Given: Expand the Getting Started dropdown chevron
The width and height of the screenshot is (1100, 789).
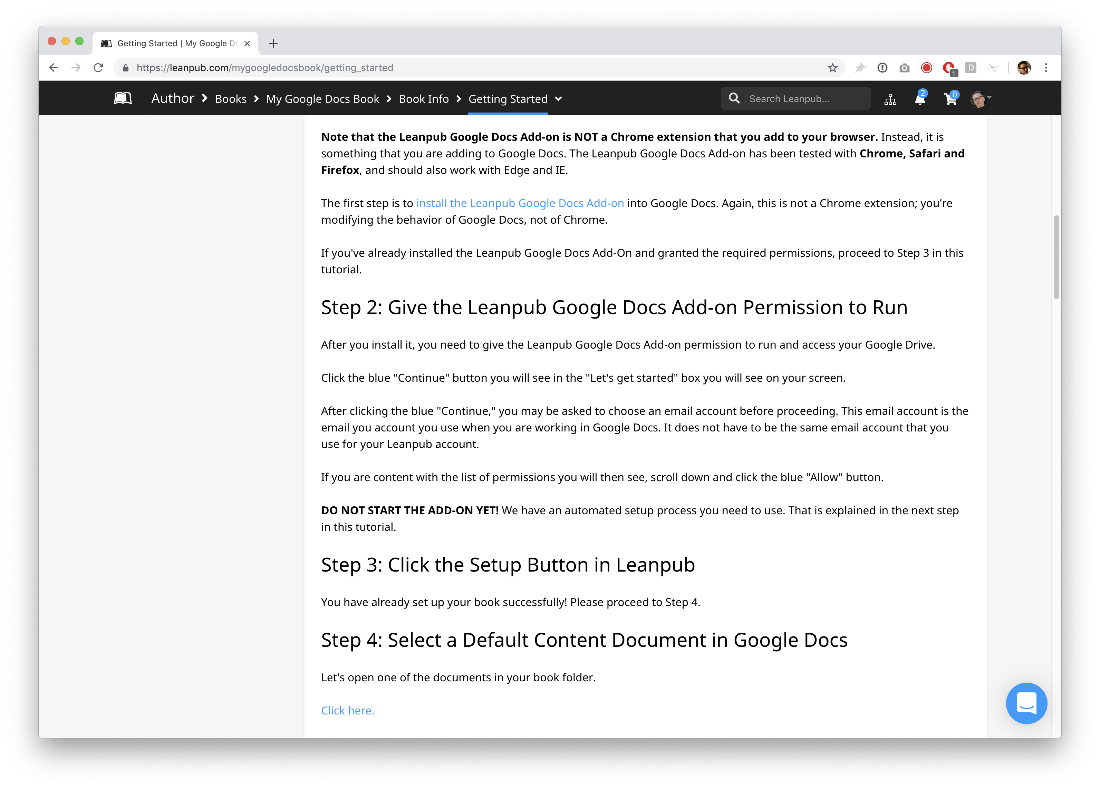Looking at the screenshot, I should click(x=558, y=99).
